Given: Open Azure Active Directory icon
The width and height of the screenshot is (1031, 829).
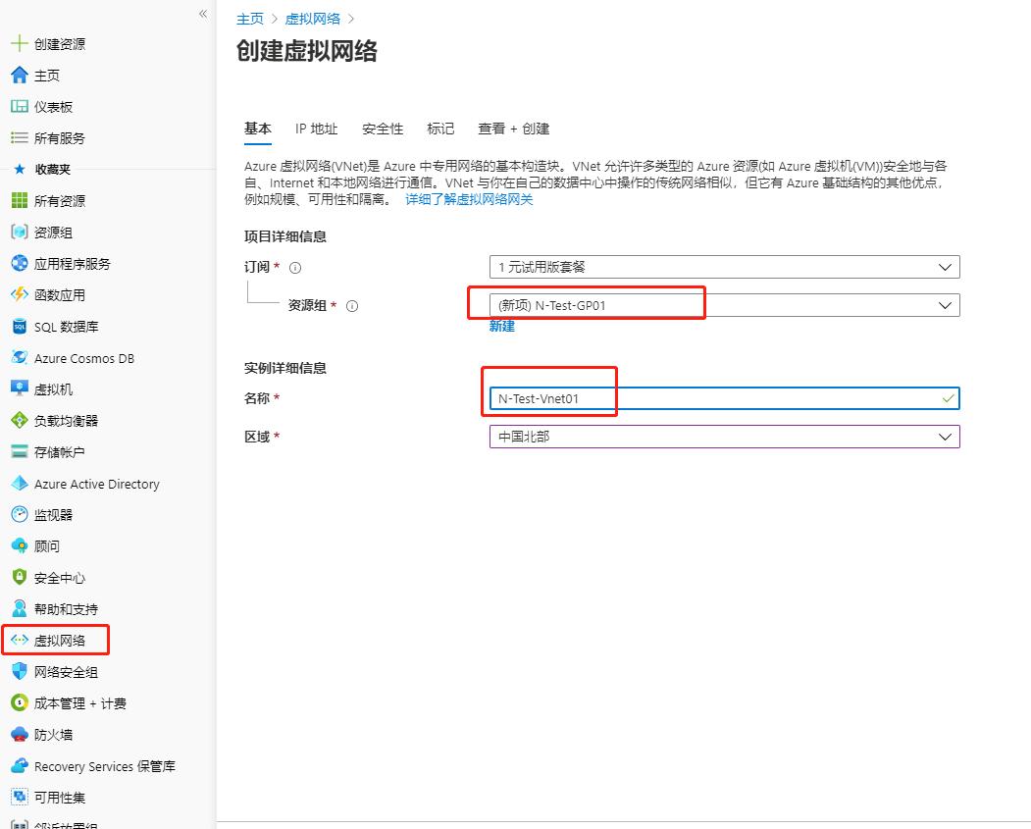Looking at the screenshot, I should coord(20,484).
